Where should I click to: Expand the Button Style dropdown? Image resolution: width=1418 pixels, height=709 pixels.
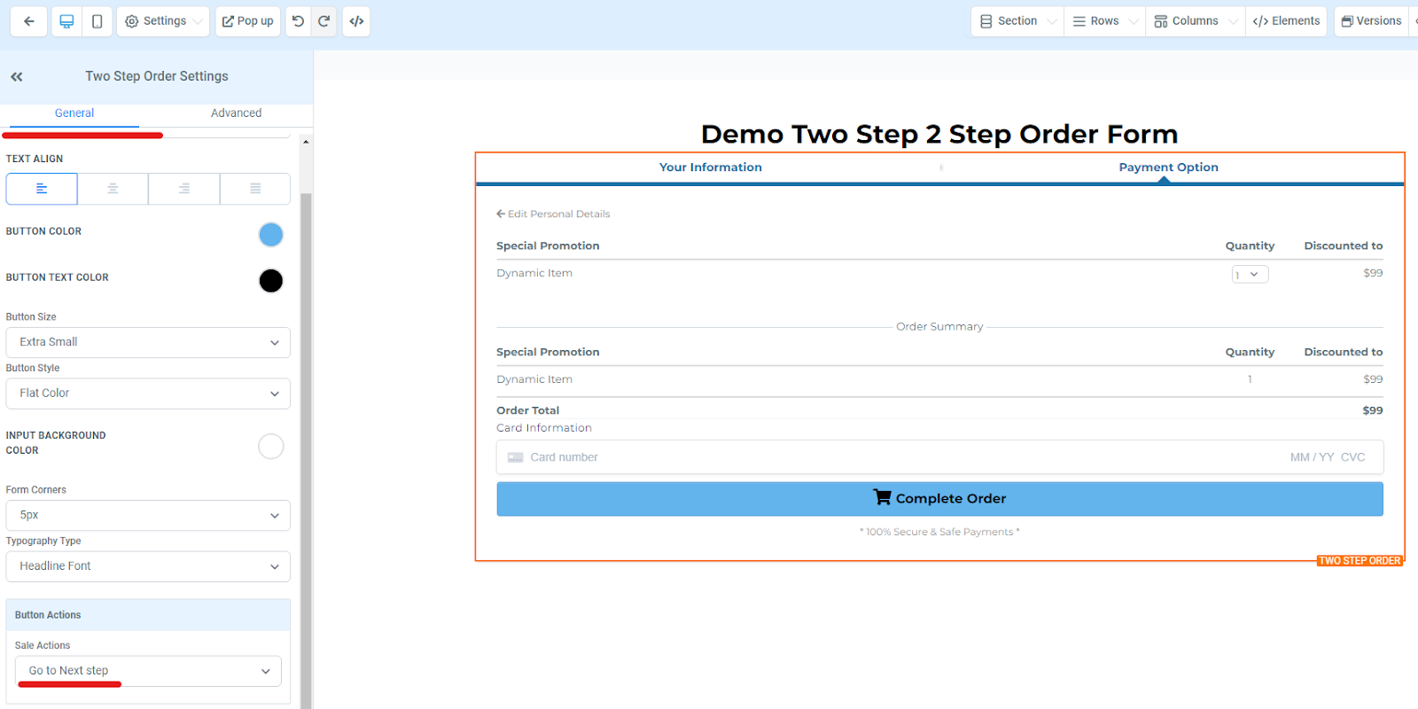point(148,393)
